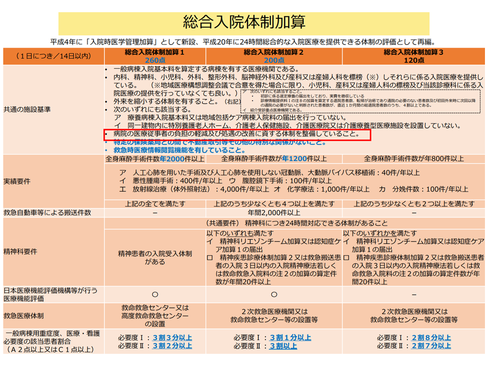Select the 総合入院体制加算3 120点 column header
488x366 pixels.
tap(413, 56)
